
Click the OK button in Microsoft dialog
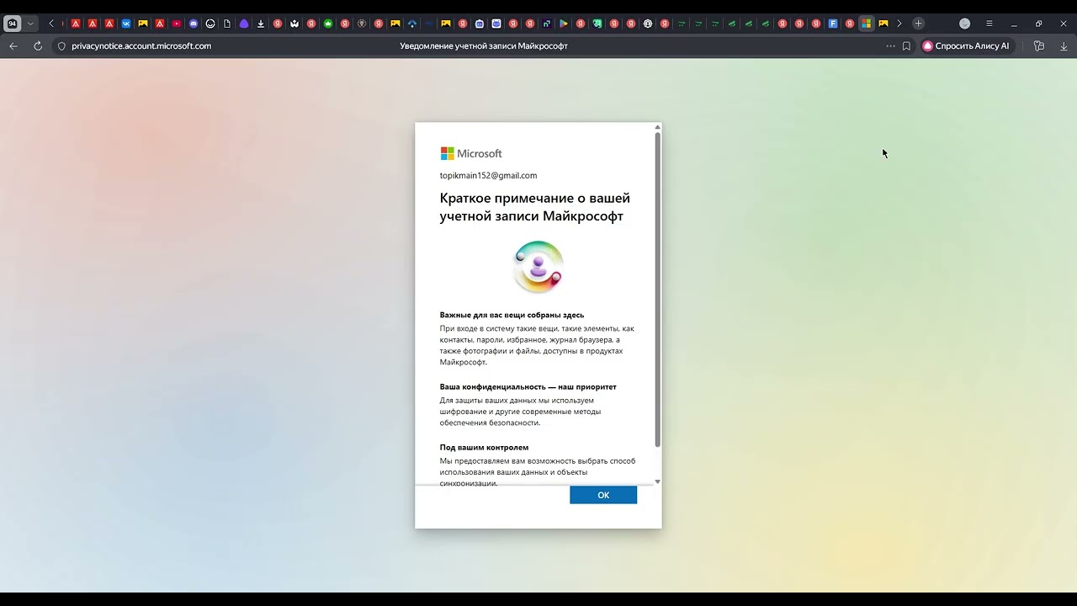point(603,495)
